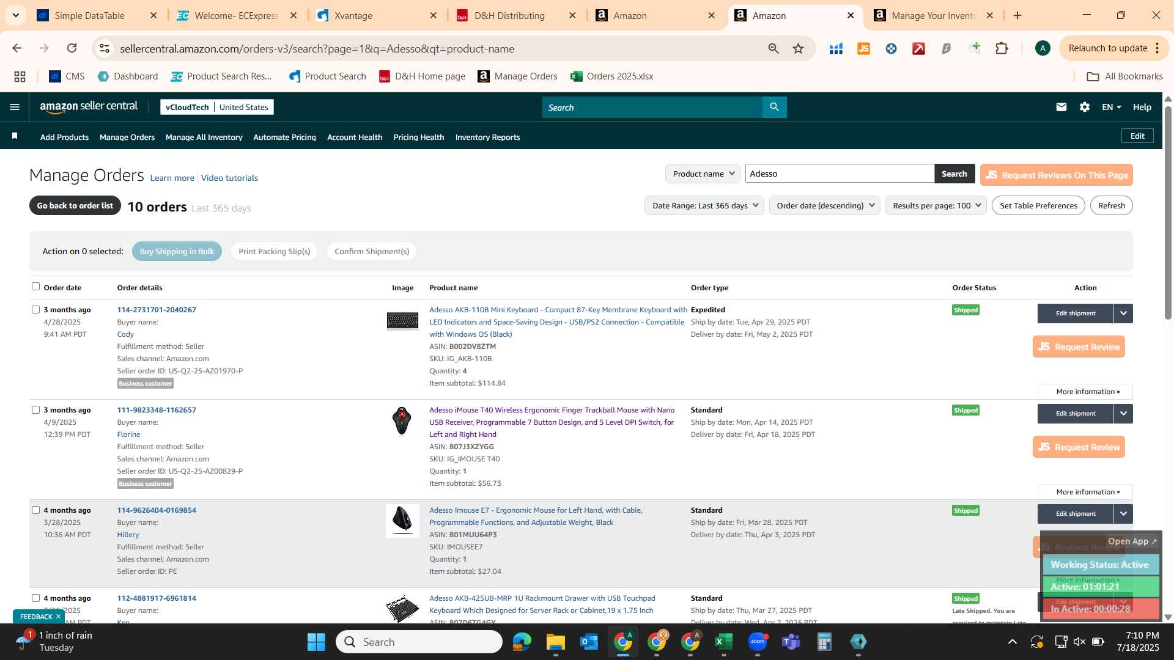Toggle the select-all orders checkbox in the header
Image resolution: width=1174 pixels, height=660 pixels.
point(35,287)
